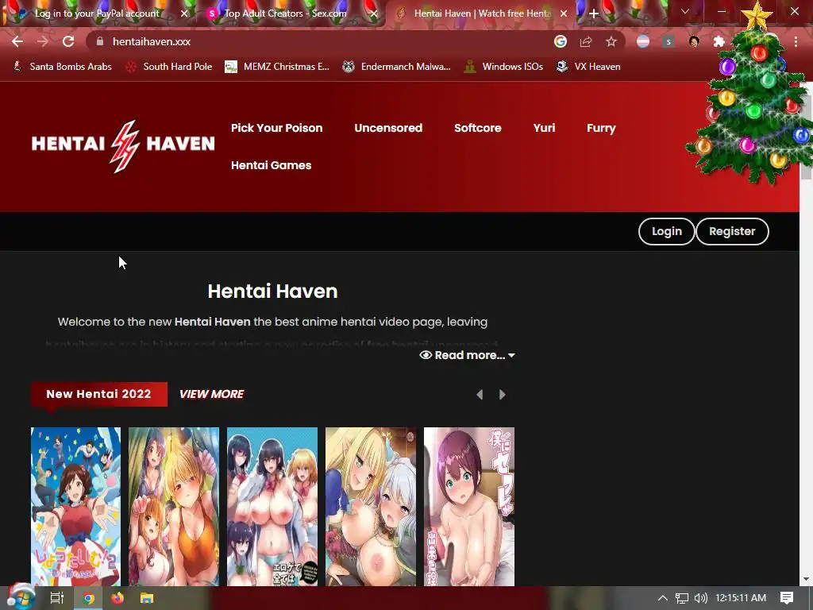Screen dimensions: 813x610
Task: Click the Register button
Action: (732, 231)
